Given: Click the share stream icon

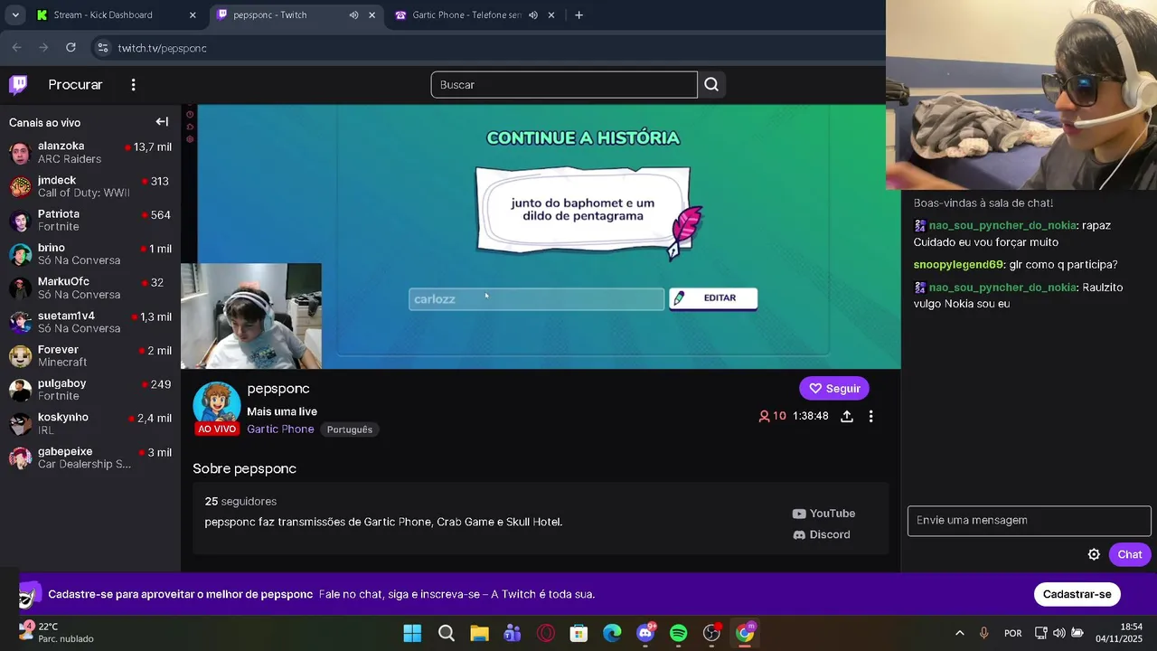Looking at the screenshot, I should pyautogui.click(x=846, y=417).
